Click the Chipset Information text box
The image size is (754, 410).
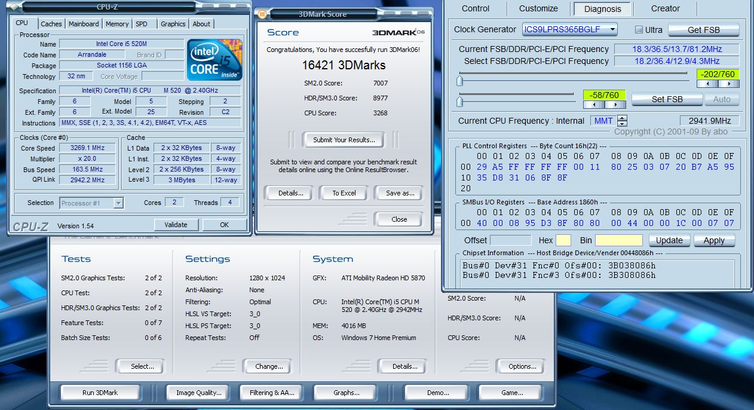pos(597,274)
